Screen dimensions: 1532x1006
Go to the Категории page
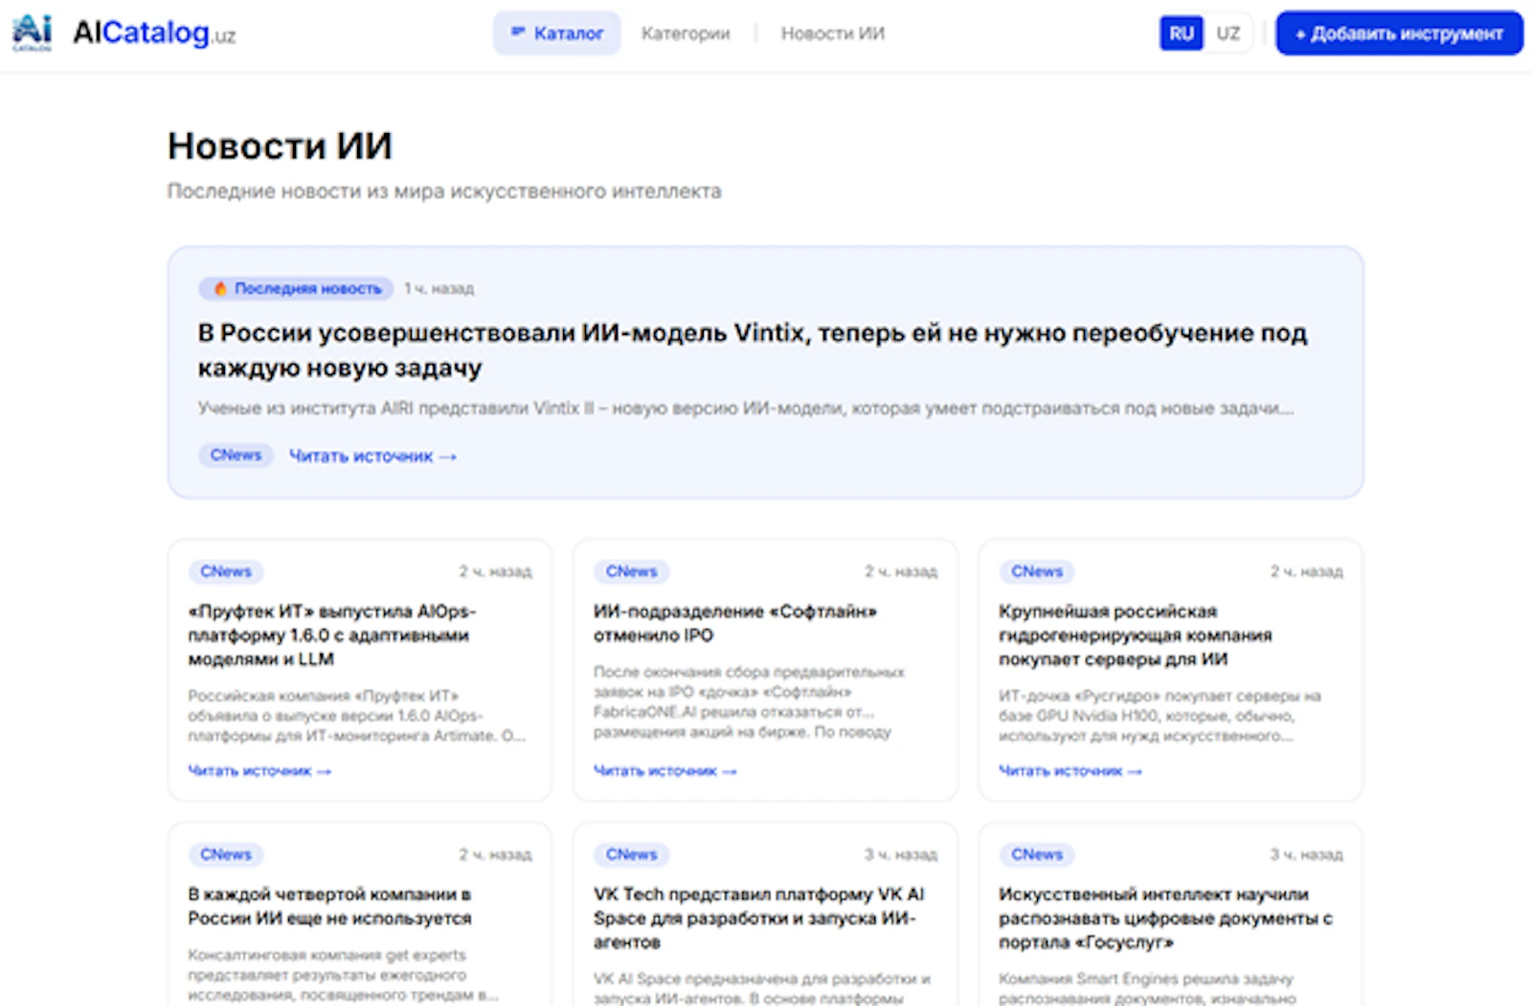point(686,34)
